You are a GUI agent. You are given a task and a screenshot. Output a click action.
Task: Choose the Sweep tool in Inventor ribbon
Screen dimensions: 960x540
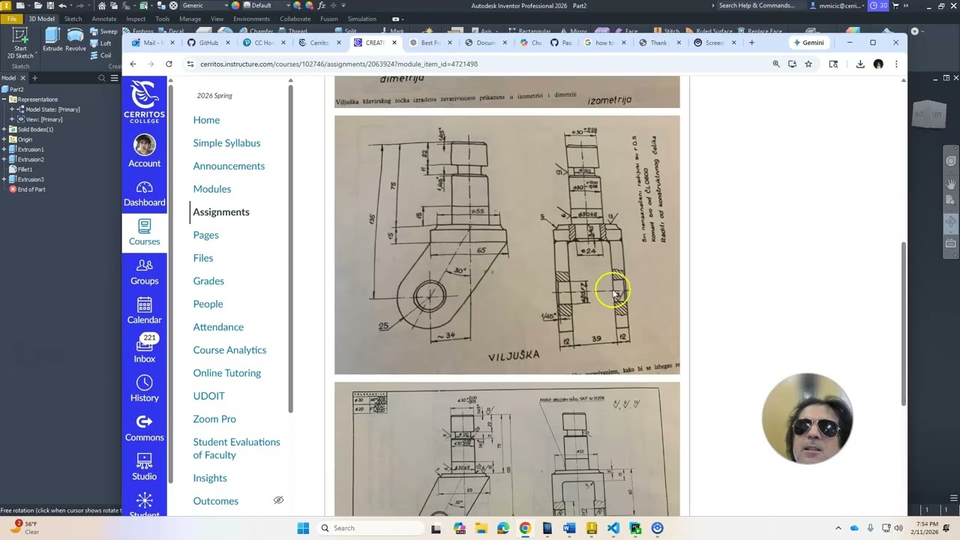104,31
